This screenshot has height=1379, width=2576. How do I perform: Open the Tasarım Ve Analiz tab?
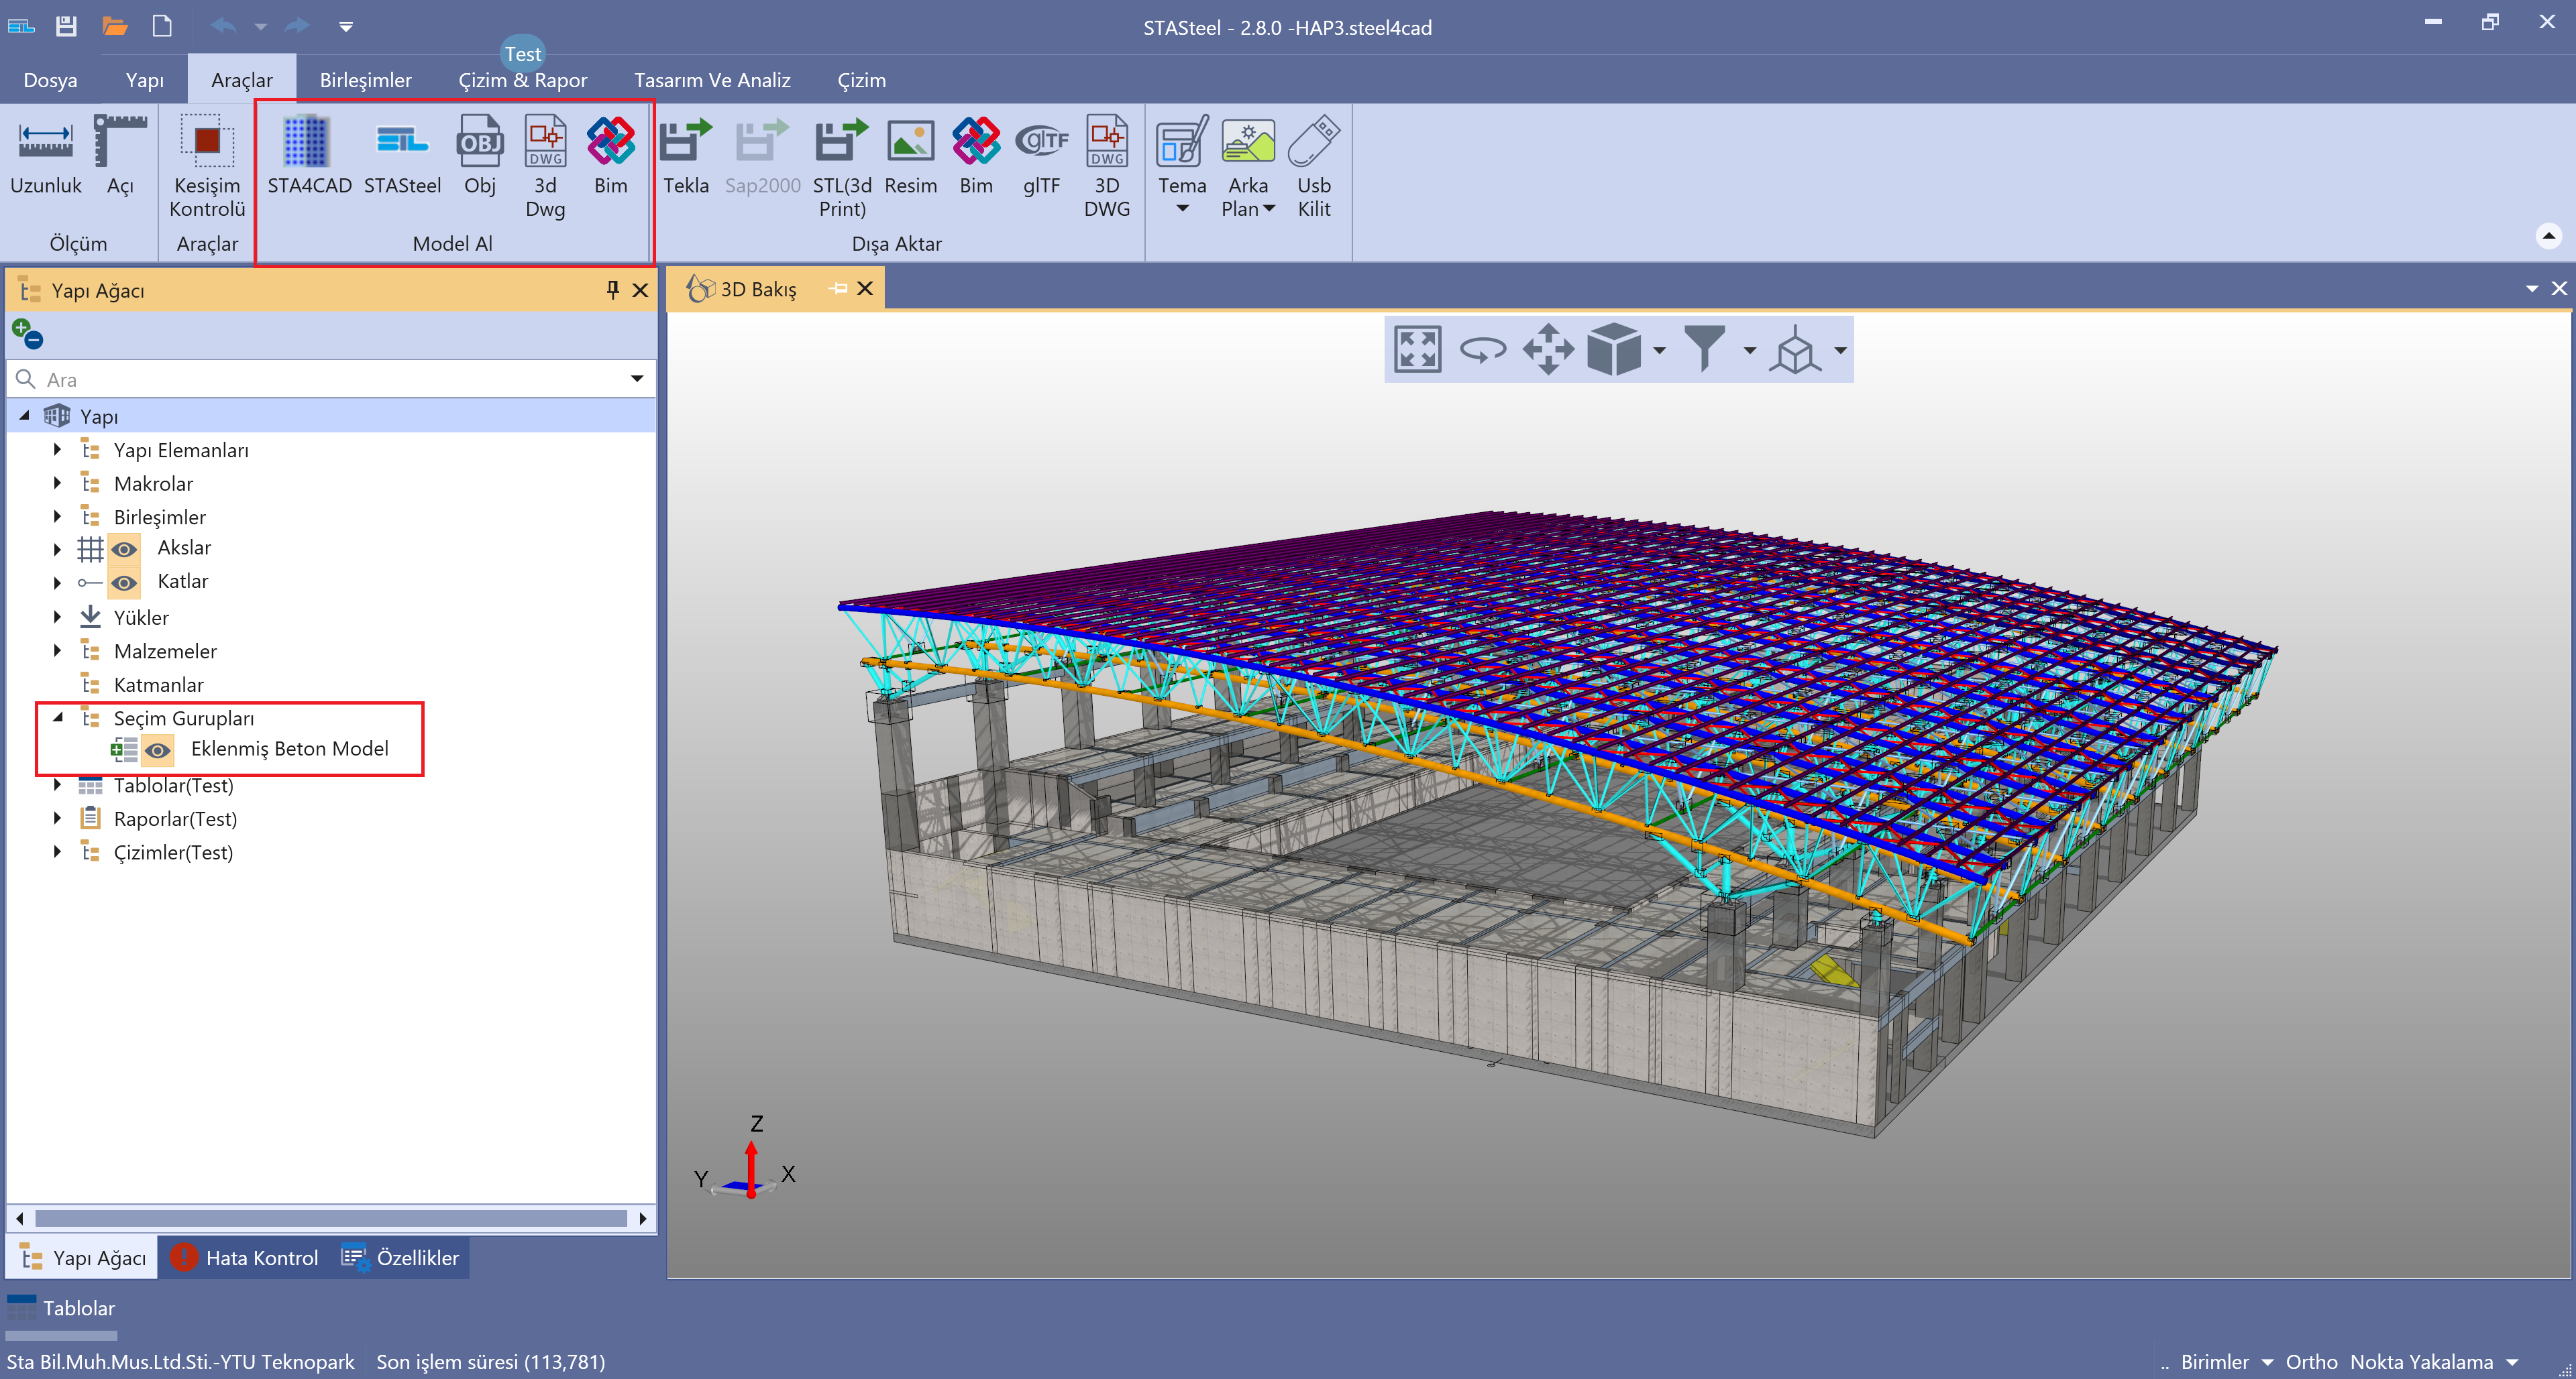[712, 80]
